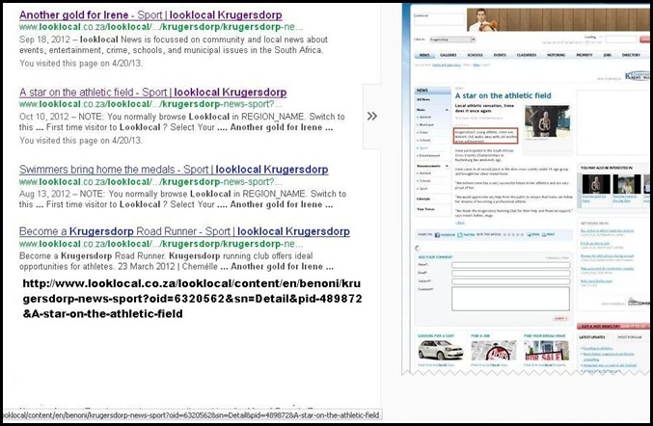The height and width of the screenshot is (426, 653).
Task: Collapse the Announcements section in sidebar
Action: click(447, 166)
